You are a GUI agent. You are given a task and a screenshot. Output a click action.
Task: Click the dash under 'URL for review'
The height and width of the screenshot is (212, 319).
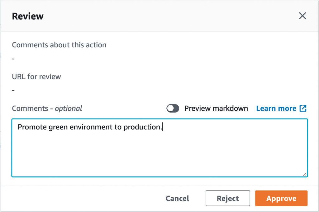[13, 90]
